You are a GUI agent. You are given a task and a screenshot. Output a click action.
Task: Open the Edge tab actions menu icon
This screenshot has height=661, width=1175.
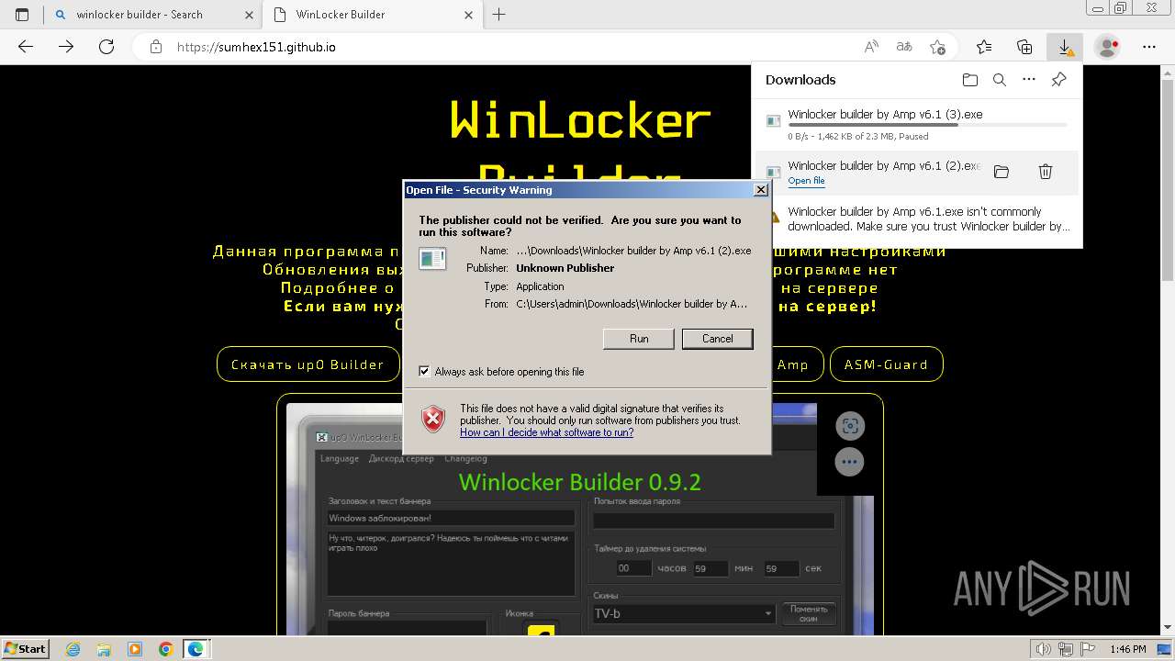(x=22, y=15)
